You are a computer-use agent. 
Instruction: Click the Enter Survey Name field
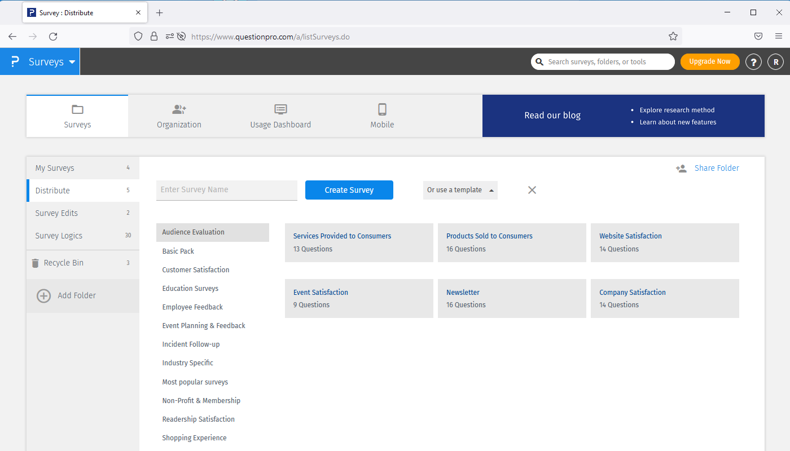click(x=226, y=190)
